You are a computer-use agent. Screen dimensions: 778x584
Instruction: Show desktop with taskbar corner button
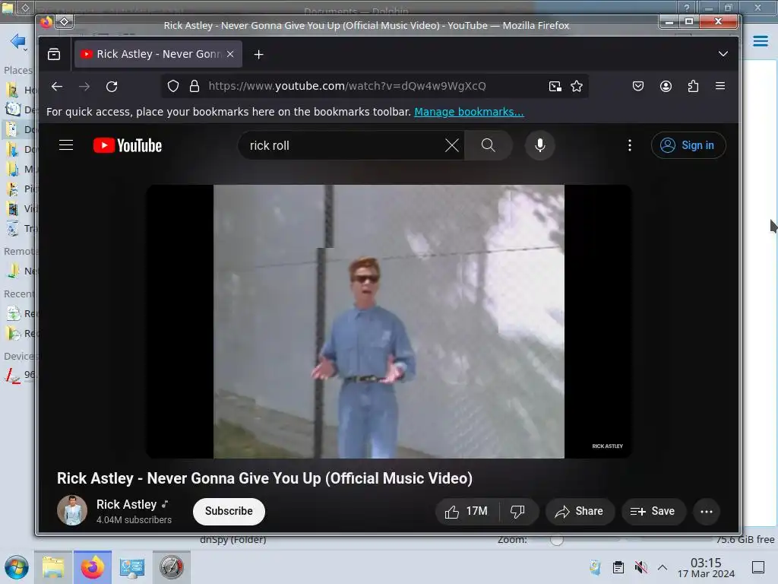pyautogui.click(x=758, y=567)
